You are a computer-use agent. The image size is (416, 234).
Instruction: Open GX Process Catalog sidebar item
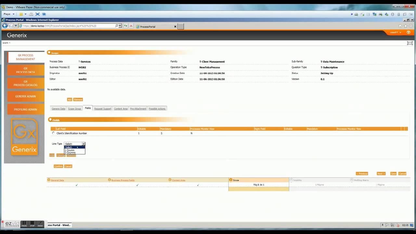(26, 83)
